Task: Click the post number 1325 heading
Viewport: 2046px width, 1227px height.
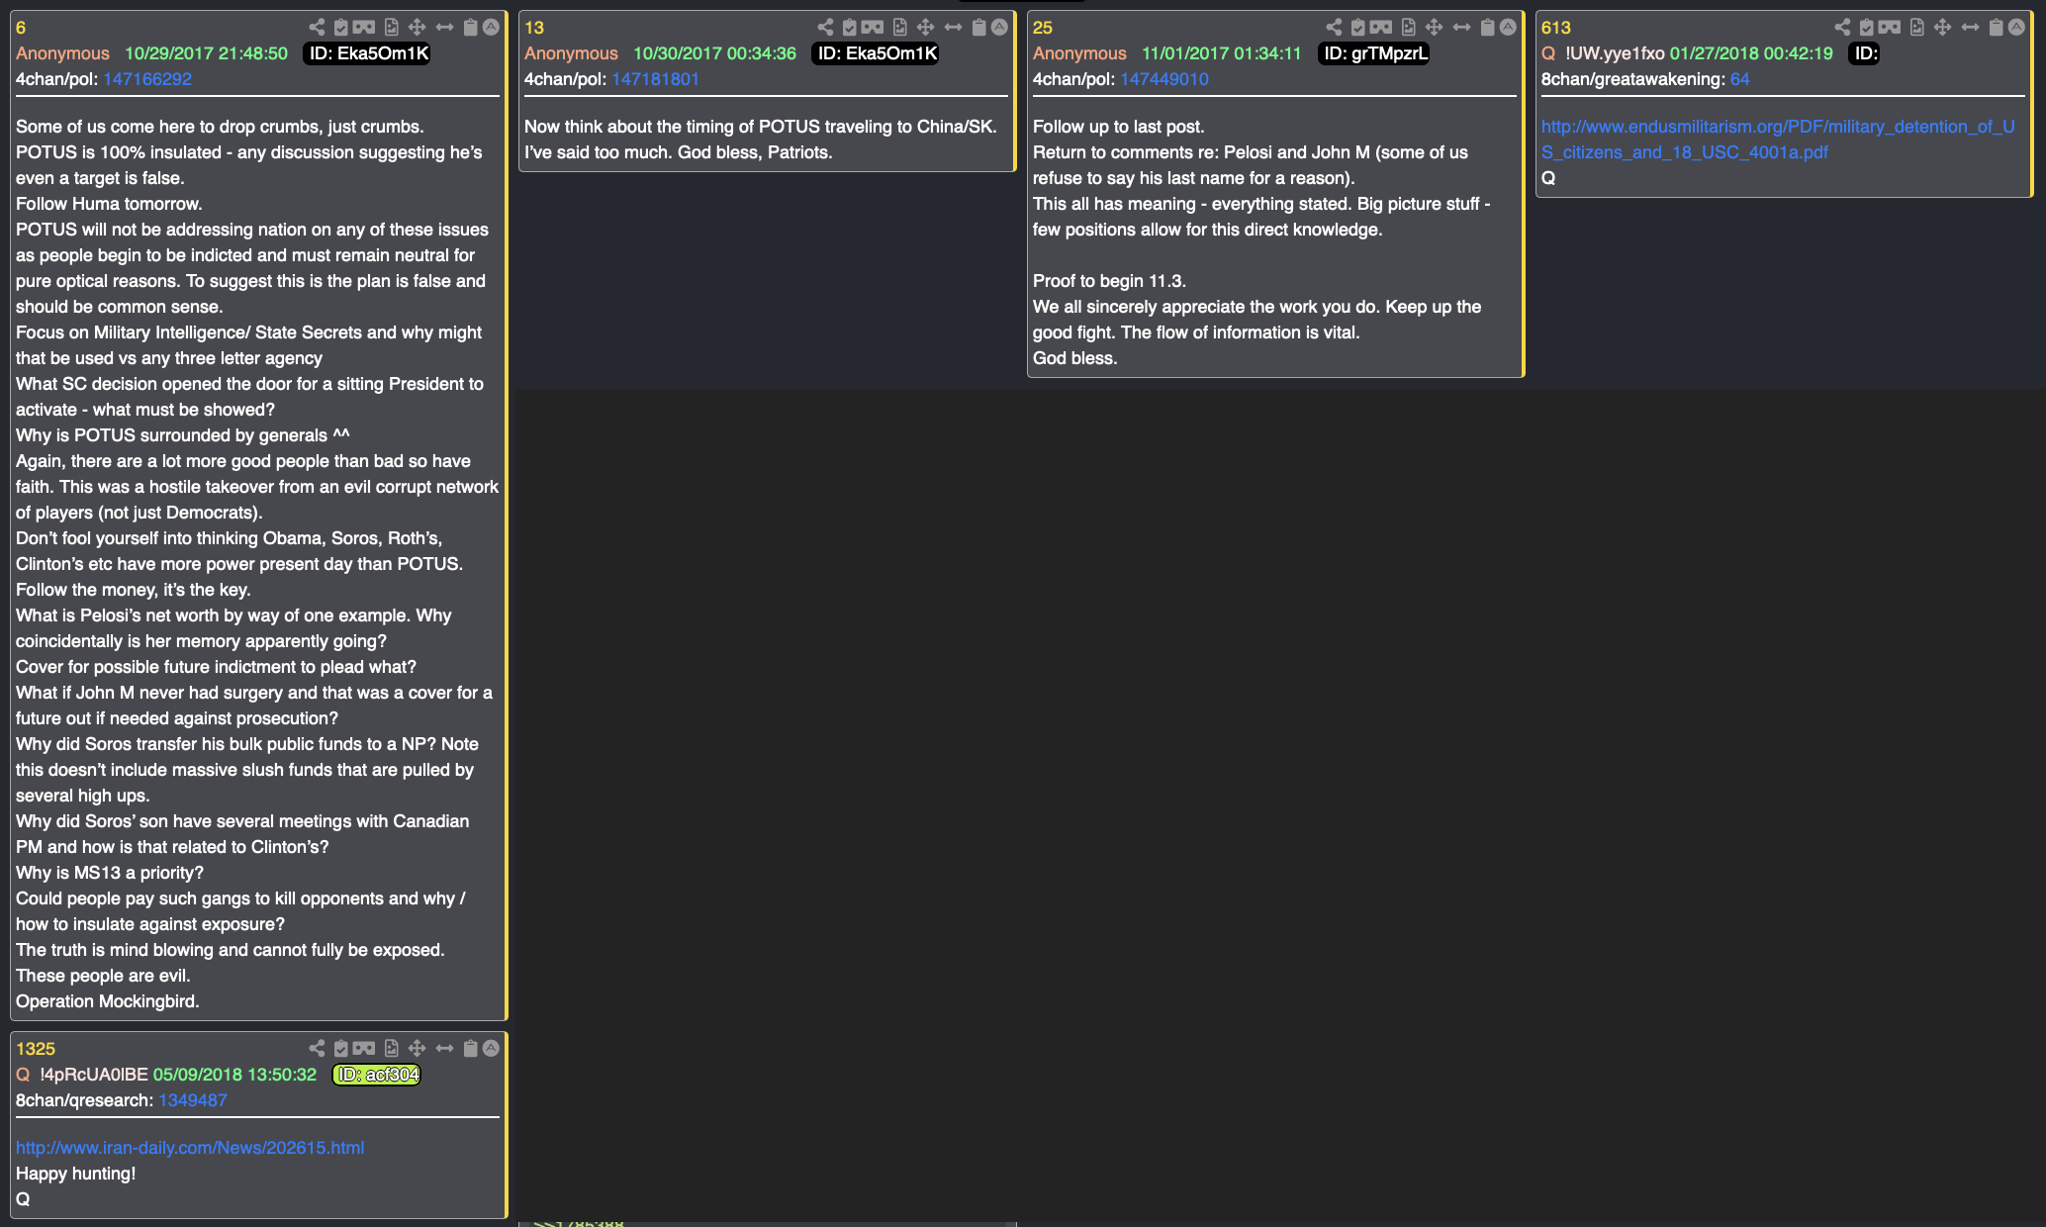Action: pyautogui.click(x=36, y=1049)
